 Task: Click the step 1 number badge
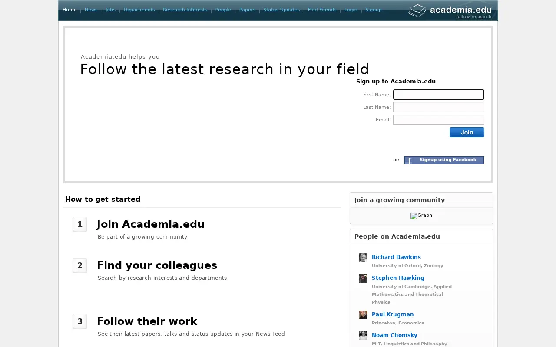pyautogui.click(x=80, y=224)
